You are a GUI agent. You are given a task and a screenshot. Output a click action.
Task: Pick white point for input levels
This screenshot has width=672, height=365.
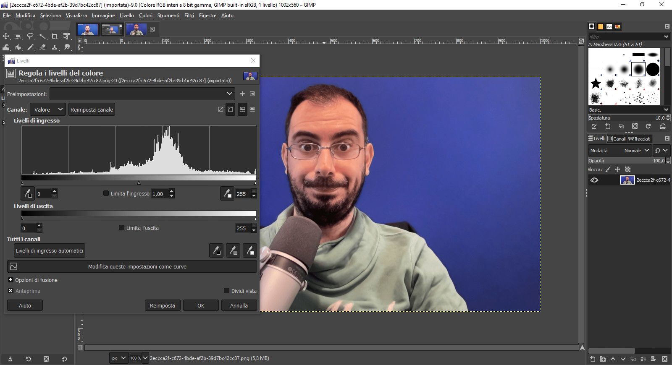pyautogui.click(x=227, y=193)
